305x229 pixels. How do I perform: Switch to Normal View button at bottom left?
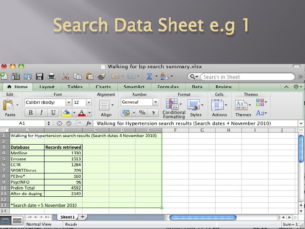6,221
